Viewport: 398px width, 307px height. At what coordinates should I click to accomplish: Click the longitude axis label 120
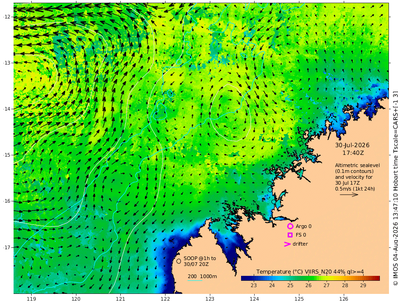[76, 299]
